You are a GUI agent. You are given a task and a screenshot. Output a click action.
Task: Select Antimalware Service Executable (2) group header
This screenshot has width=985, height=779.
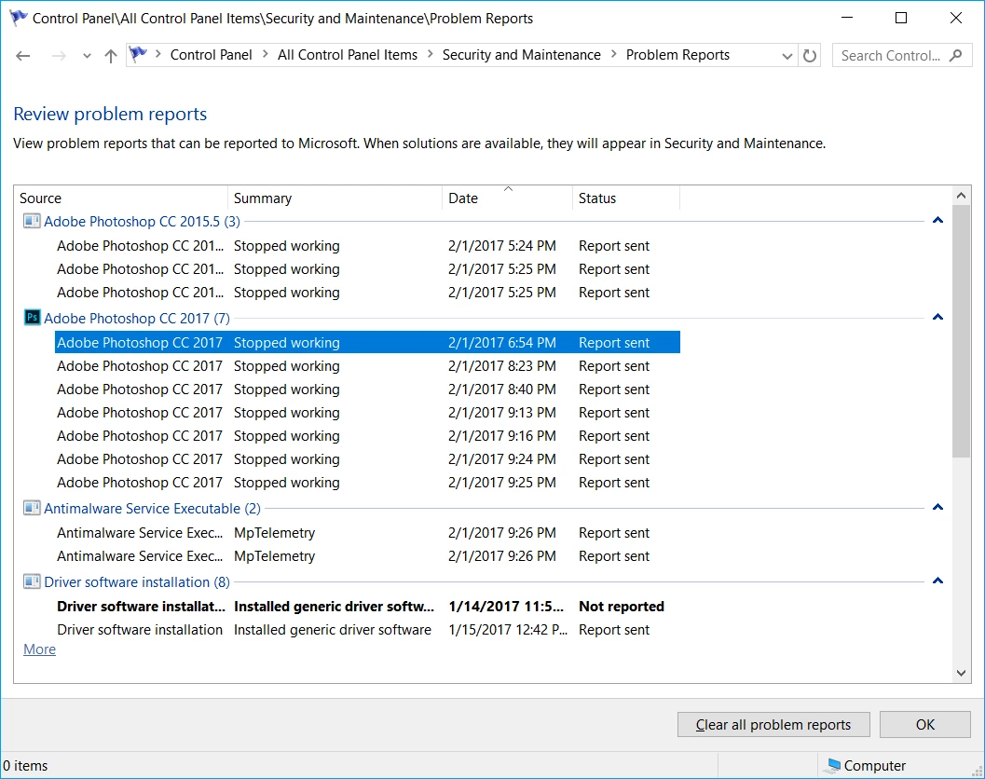click(152, 509)
